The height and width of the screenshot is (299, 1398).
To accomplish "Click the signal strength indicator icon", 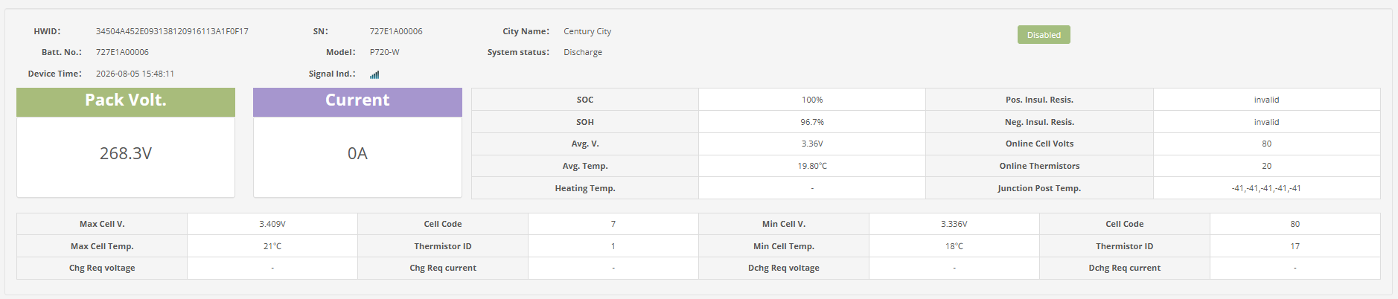I will [374, 74].
